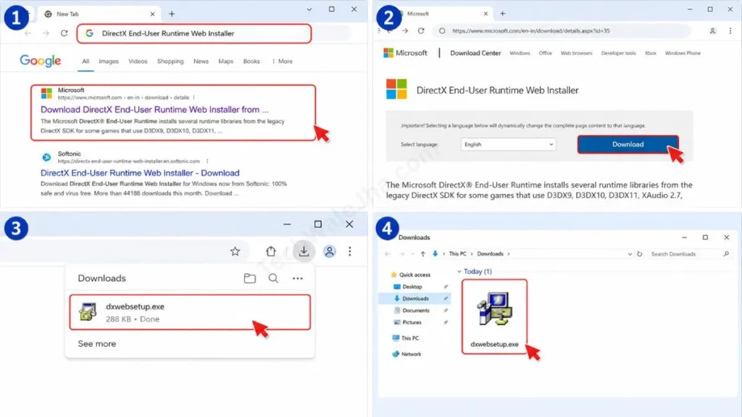This screenshot has width=742, height=417.
Task: Select Documents in Explorer sidebar
Action: point(412,310)
